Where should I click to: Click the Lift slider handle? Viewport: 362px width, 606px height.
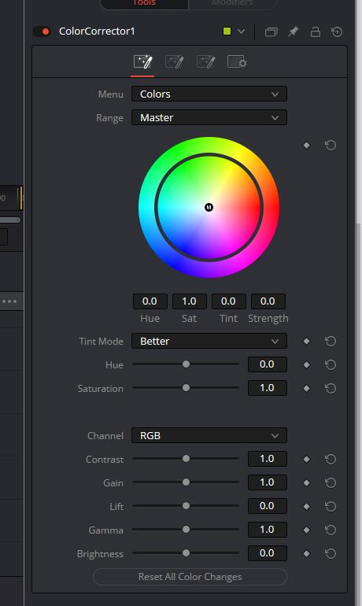186,505
